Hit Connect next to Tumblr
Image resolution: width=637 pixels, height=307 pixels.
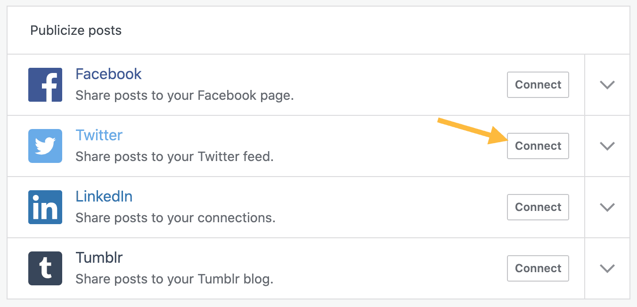pyautogui.click(x=538, y=268)
